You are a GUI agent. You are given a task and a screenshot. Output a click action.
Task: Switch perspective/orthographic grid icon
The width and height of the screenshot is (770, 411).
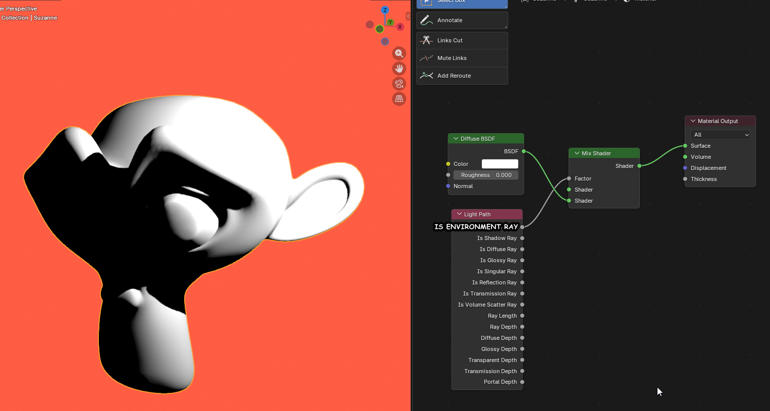click(399, 99)
